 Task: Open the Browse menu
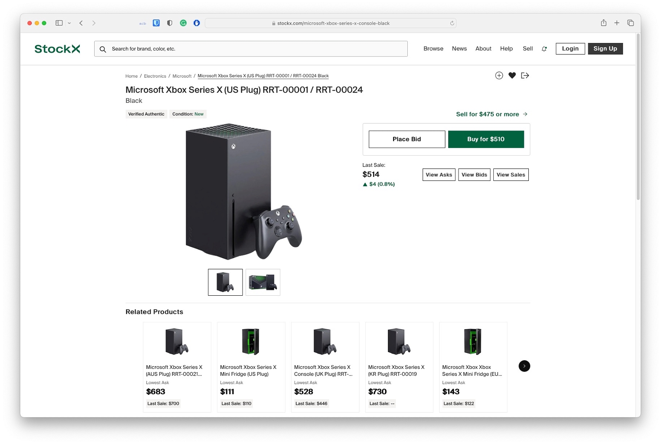click(x=433, y=49)
